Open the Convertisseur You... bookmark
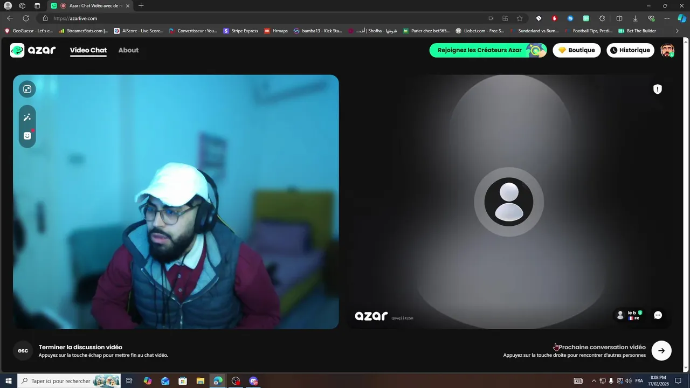This screenshot has width=690, height=388. [x=193, y=31]
